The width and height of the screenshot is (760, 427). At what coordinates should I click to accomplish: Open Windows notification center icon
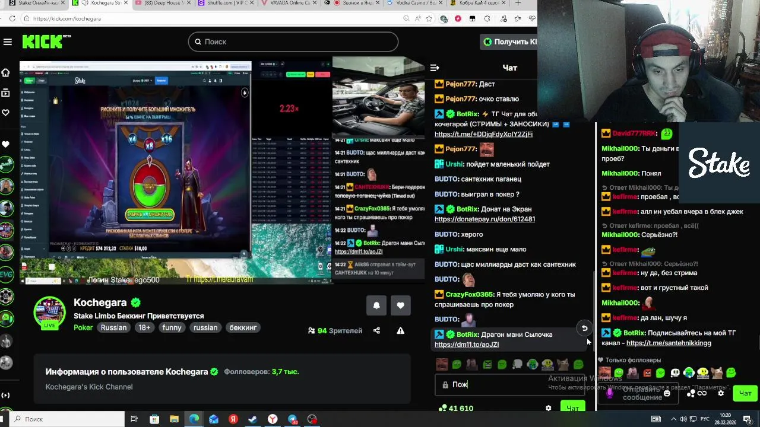point(748,419)
